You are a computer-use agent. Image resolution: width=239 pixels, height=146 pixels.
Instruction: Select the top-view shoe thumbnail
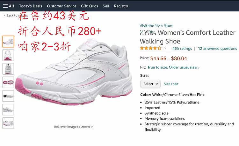click(8, 55)
